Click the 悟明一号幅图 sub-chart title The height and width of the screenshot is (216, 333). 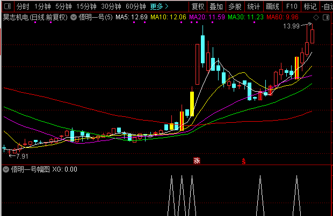[31, 169]
